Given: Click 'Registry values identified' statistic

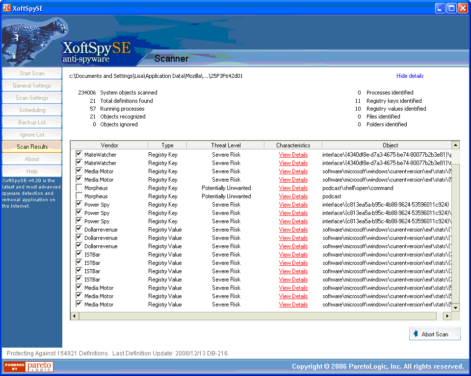Looking at the screenshot, I should (391, 109).
